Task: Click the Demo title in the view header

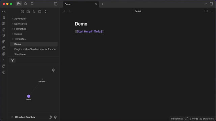Action: [138, 11]
